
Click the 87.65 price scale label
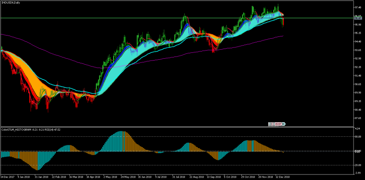358,118
